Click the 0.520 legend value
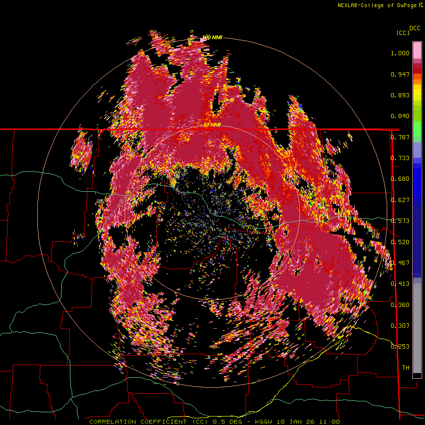This screenshot has height=425, width=425. point(400,242)
